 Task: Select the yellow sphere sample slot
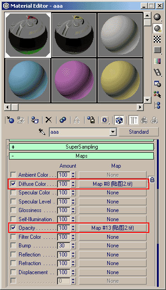[120, 81]
